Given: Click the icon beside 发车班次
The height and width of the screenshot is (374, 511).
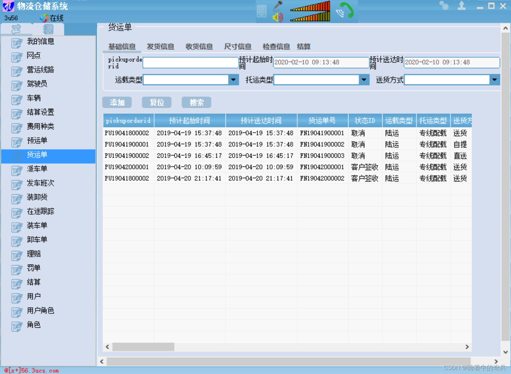Looking at the screenshot, I should coord(17,184).
